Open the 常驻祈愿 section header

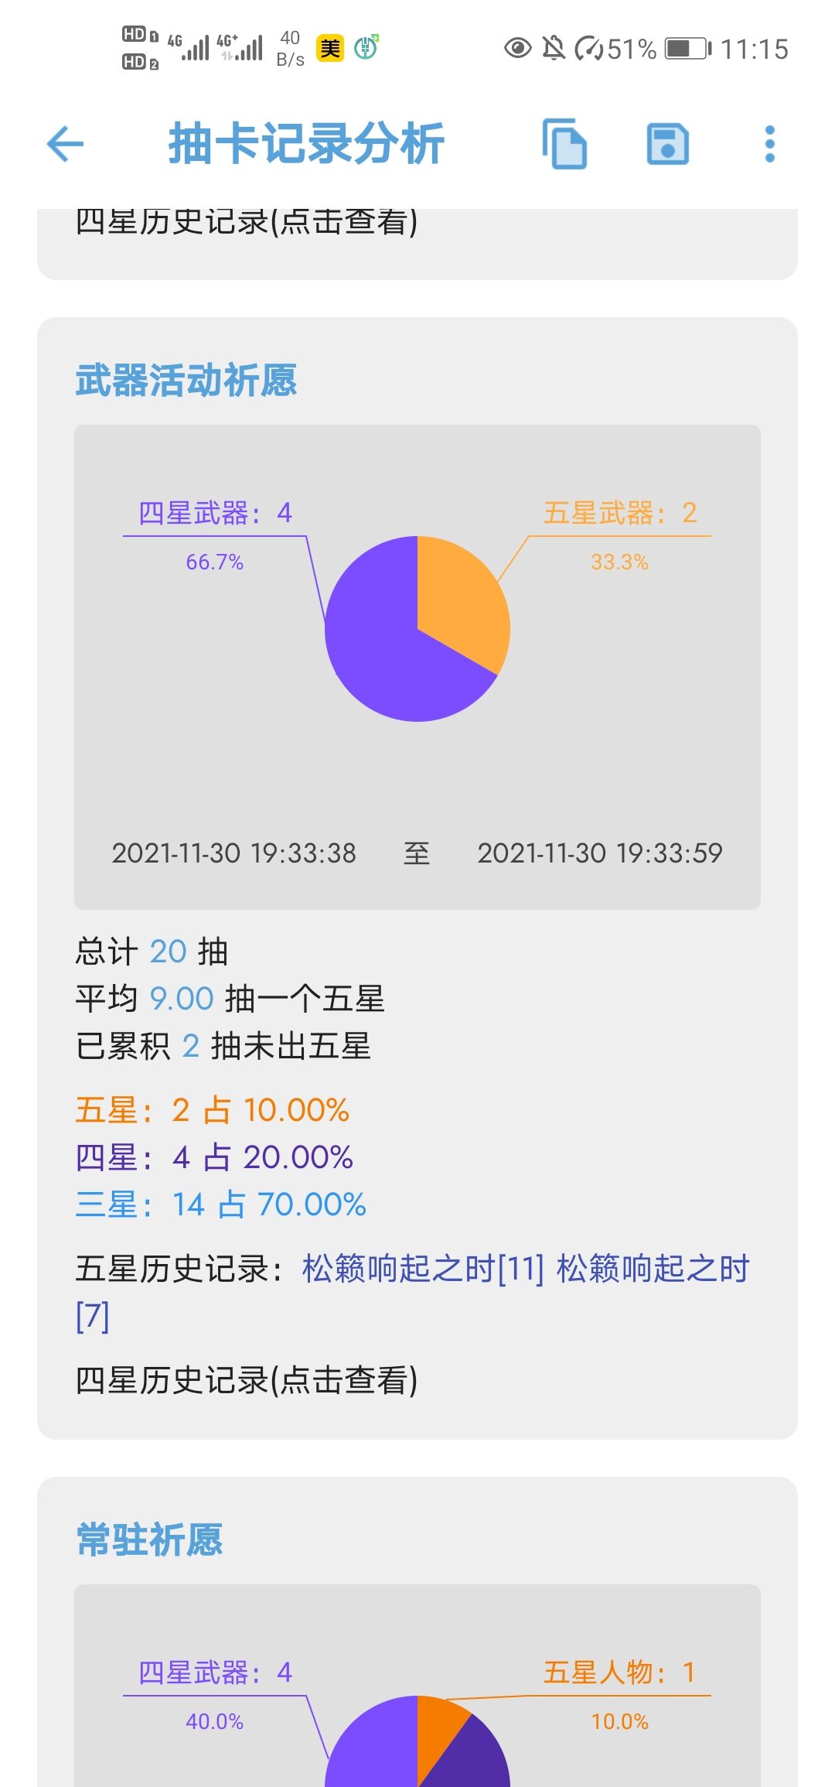(x=149, y=1539)
